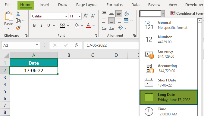This screenshot has height=116, width=204.
Task: Toggle Bold formatting
Action: pos(34,26)
